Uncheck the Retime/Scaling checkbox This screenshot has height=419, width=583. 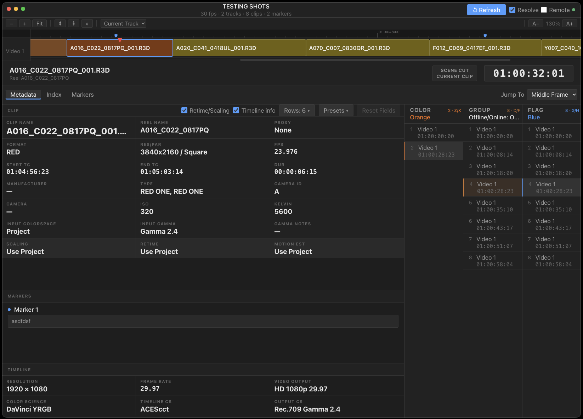click(184, 111)
